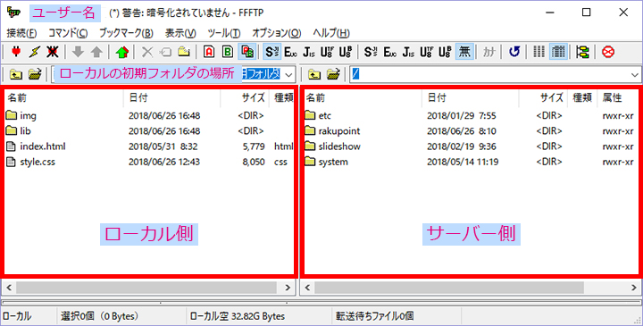Viewport: 643px width, 326px height.
Task: Click the Download down-arrow icon
Action: point(78,52)
